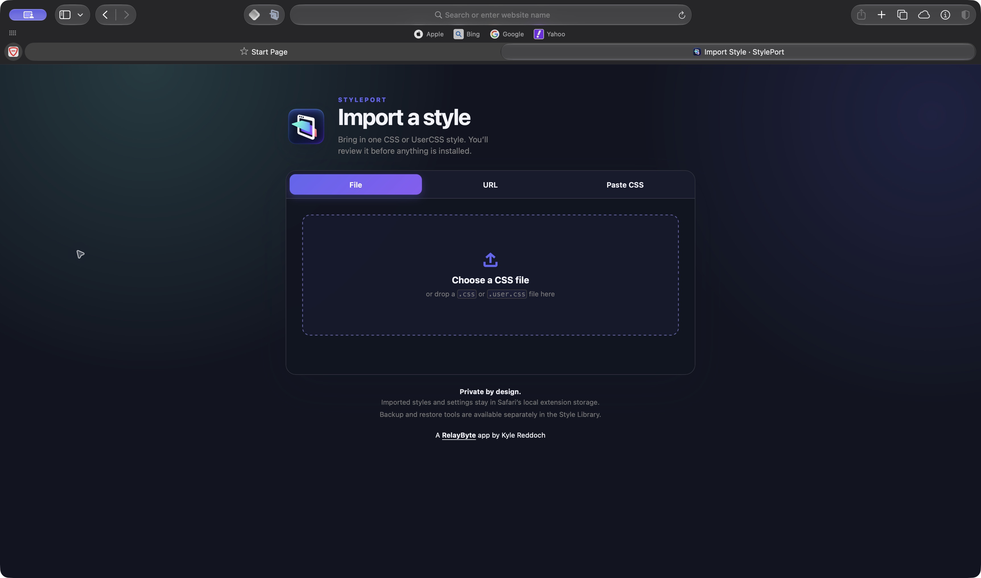Focus the Search or enter website field
Screen dimensions: 981x578
[x=491, y=15]
